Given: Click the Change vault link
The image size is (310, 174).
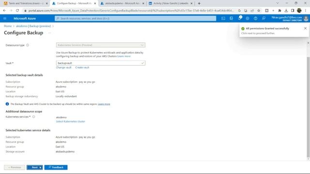Looking at the screenshot, I should tap(63, 68).
